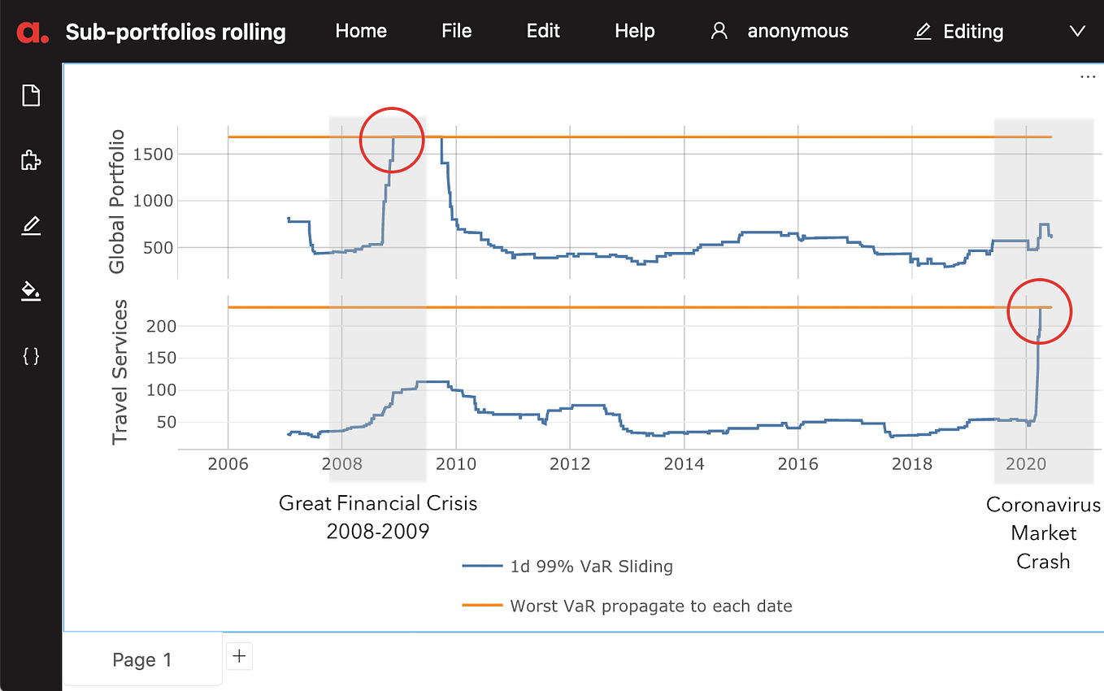
Task: Click the anonymous user profile icon
Action: [719, 30]
